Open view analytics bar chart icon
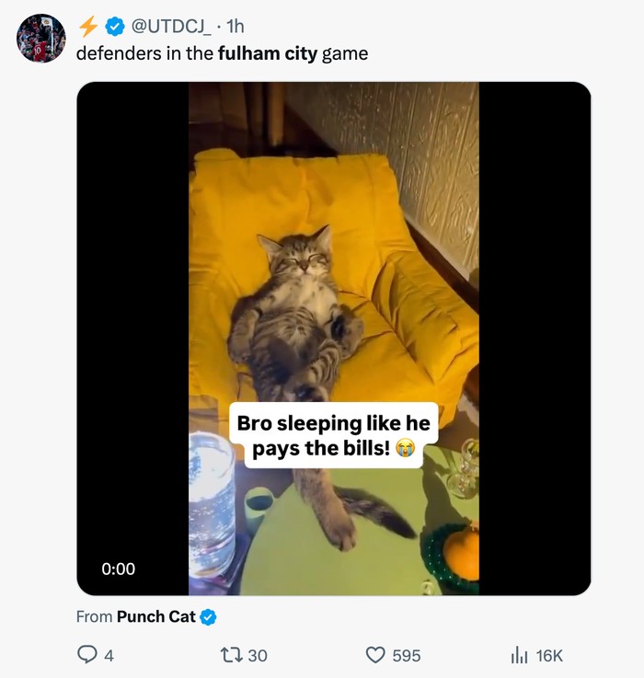Viewport: 644px width, 678px height. click(x=519, y=655)
